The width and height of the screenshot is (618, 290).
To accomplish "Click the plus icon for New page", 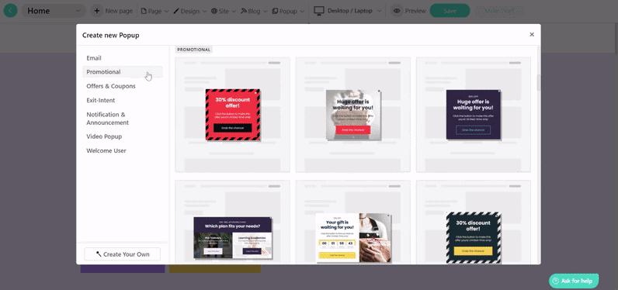I will point(97,11).
